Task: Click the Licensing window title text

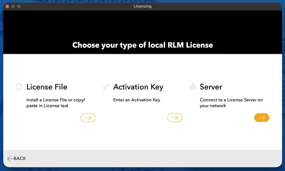Action: coord(142,6)
